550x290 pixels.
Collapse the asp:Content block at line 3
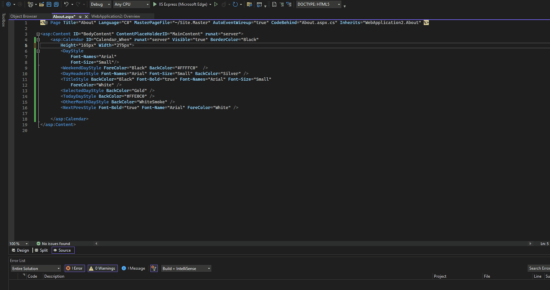point(38,34)
